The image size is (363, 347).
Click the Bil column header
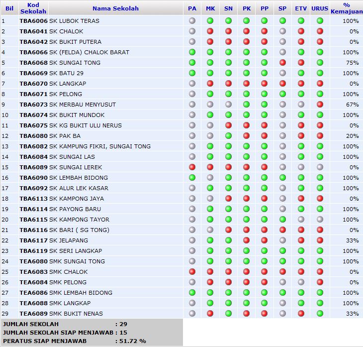point(9,8)
